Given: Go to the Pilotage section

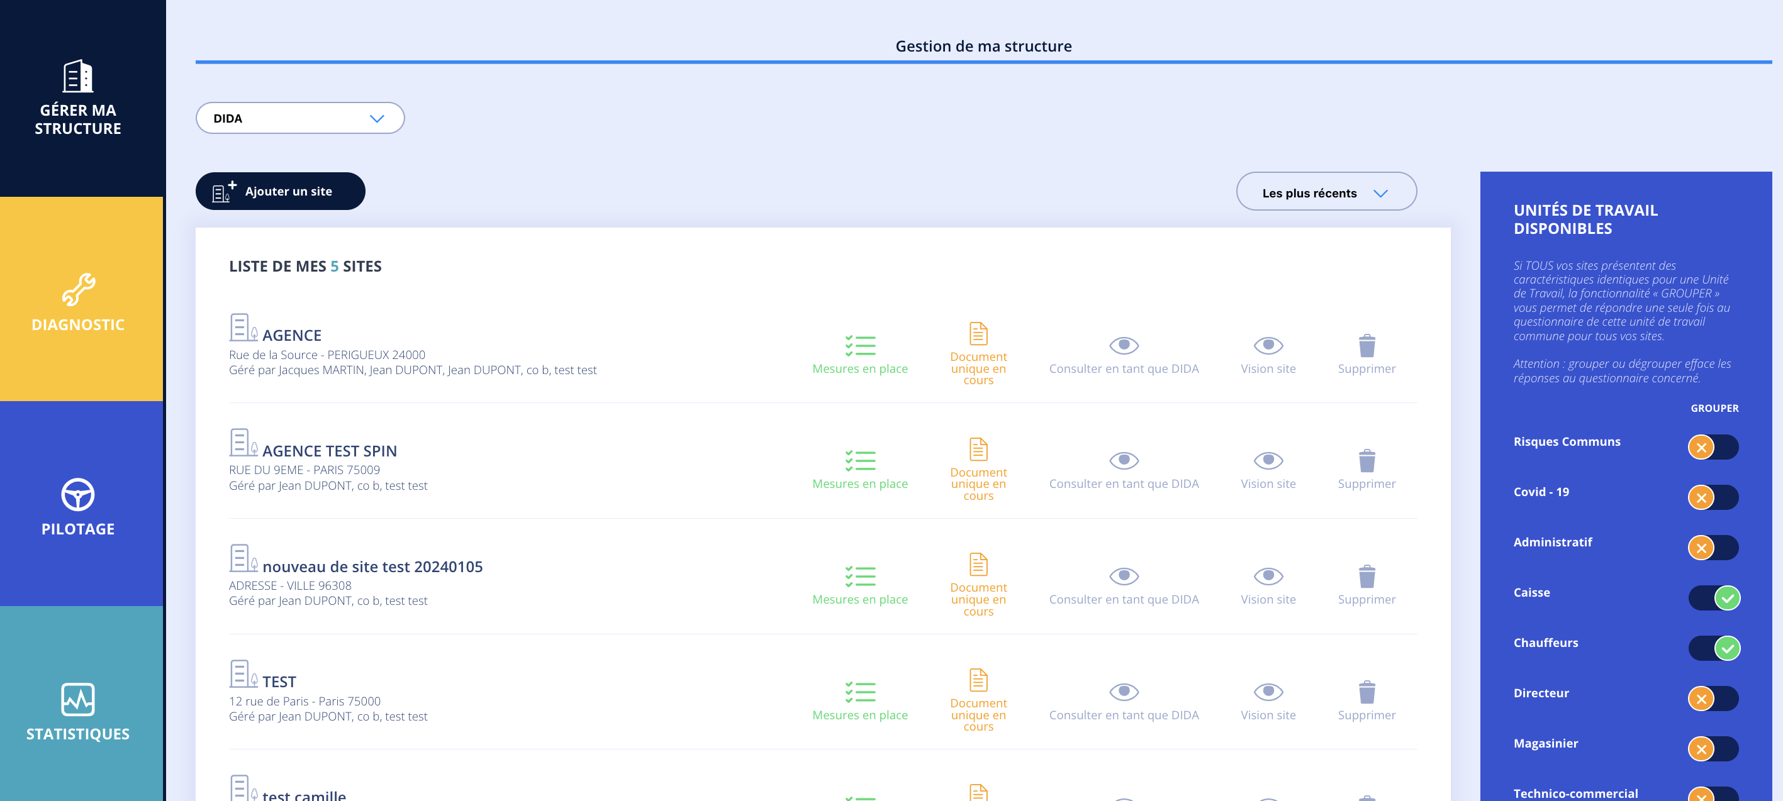Looking at the screenshot, I should point(82,504).
